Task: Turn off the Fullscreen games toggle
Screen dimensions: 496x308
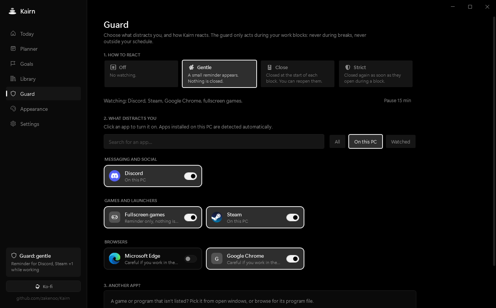Action: click(191, 217)
